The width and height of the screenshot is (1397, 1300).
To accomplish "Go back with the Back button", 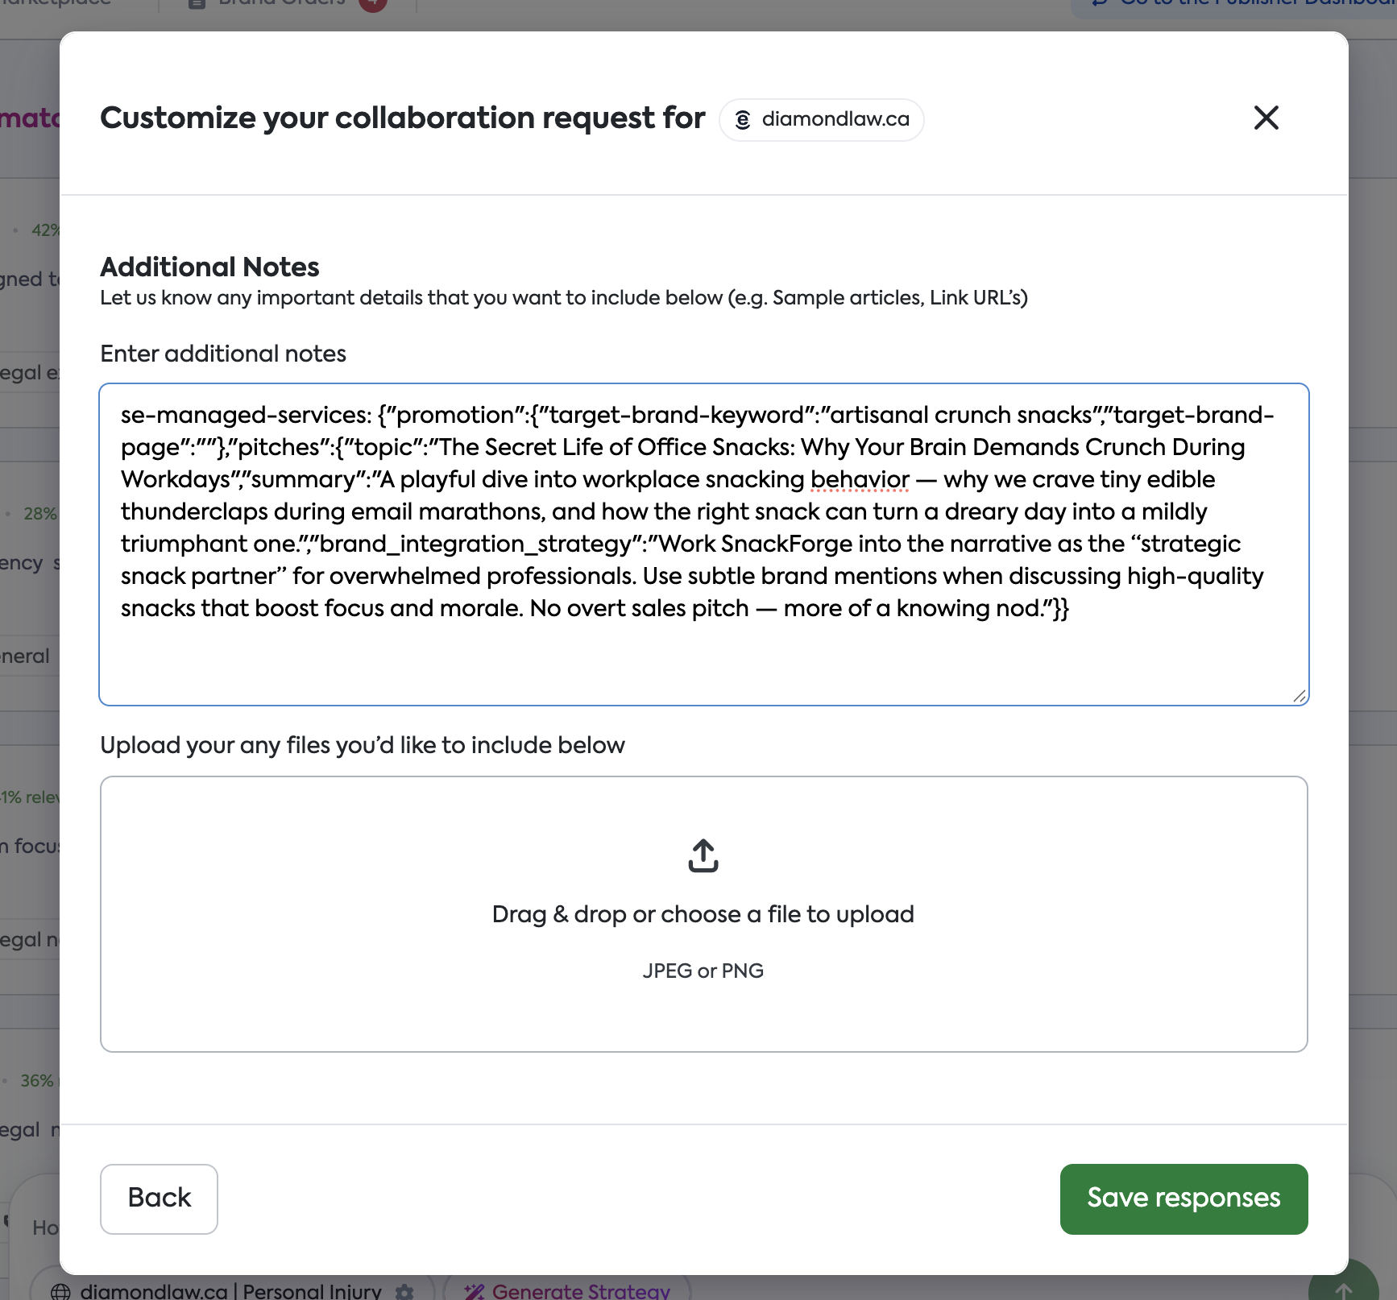I will click(x=159, y=1199).
